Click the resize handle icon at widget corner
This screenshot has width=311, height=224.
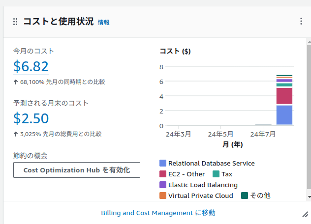305,214
